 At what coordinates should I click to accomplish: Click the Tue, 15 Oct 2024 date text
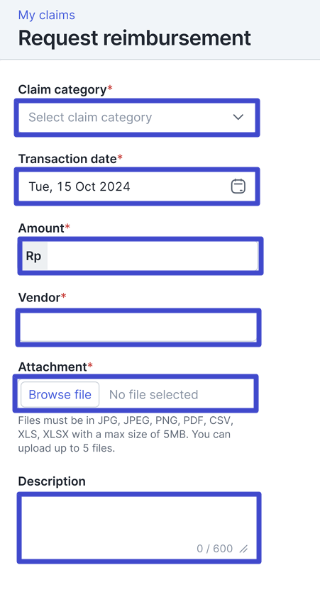[79, 187]
